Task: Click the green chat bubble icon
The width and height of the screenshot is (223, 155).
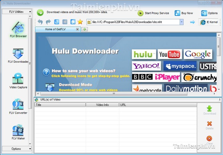Action: coord(40,13)
